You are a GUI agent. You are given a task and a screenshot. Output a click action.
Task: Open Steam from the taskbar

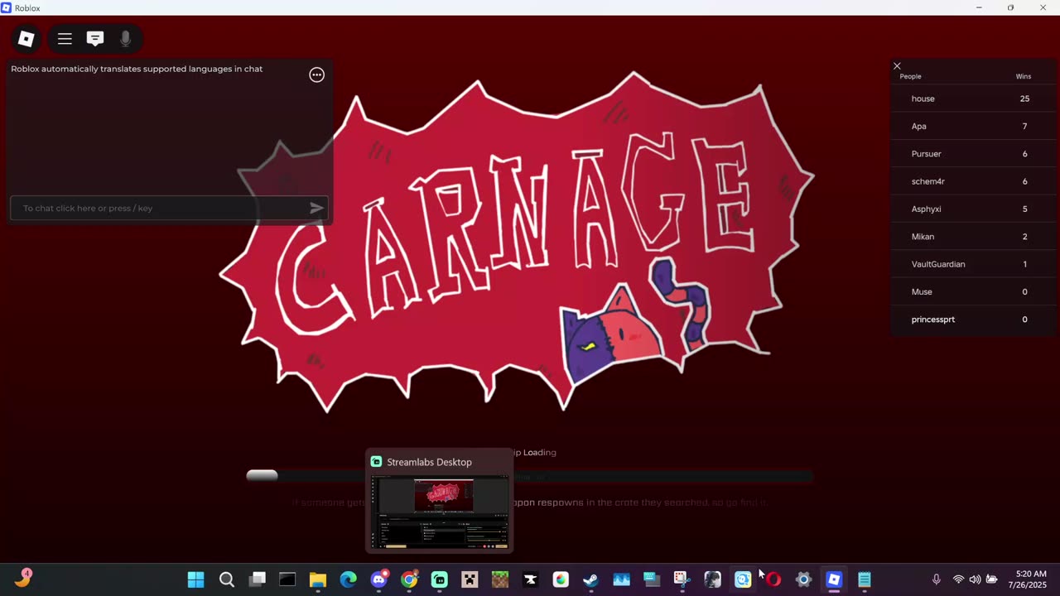pyautogui.click(x=590, y=579)
